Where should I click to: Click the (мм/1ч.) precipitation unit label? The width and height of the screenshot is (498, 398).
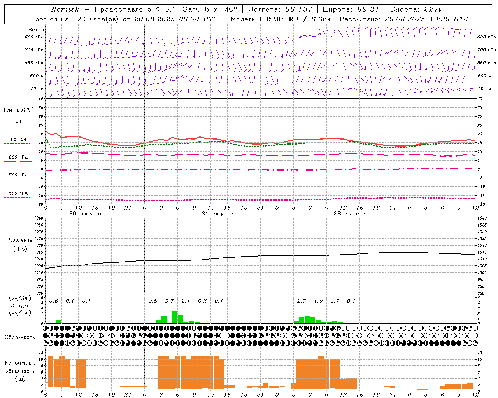[x=20, y=313]
